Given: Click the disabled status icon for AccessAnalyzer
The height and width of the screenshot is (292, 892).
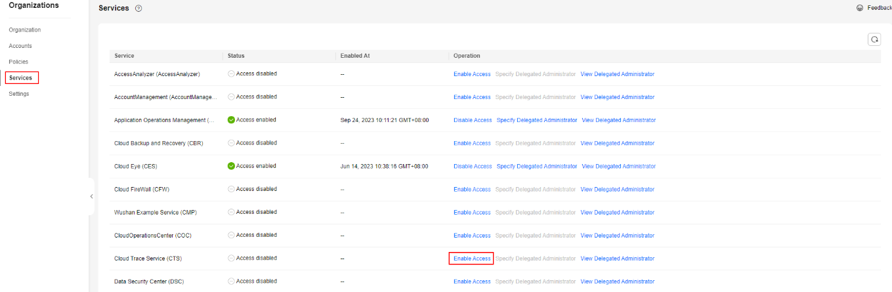Looking at the screenshot, I should [x=231, y=74].
